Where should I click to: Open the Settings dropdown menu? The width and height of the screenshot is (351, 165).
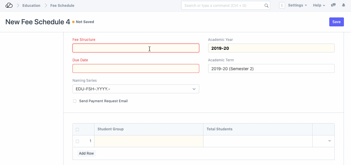click(297, 5)
